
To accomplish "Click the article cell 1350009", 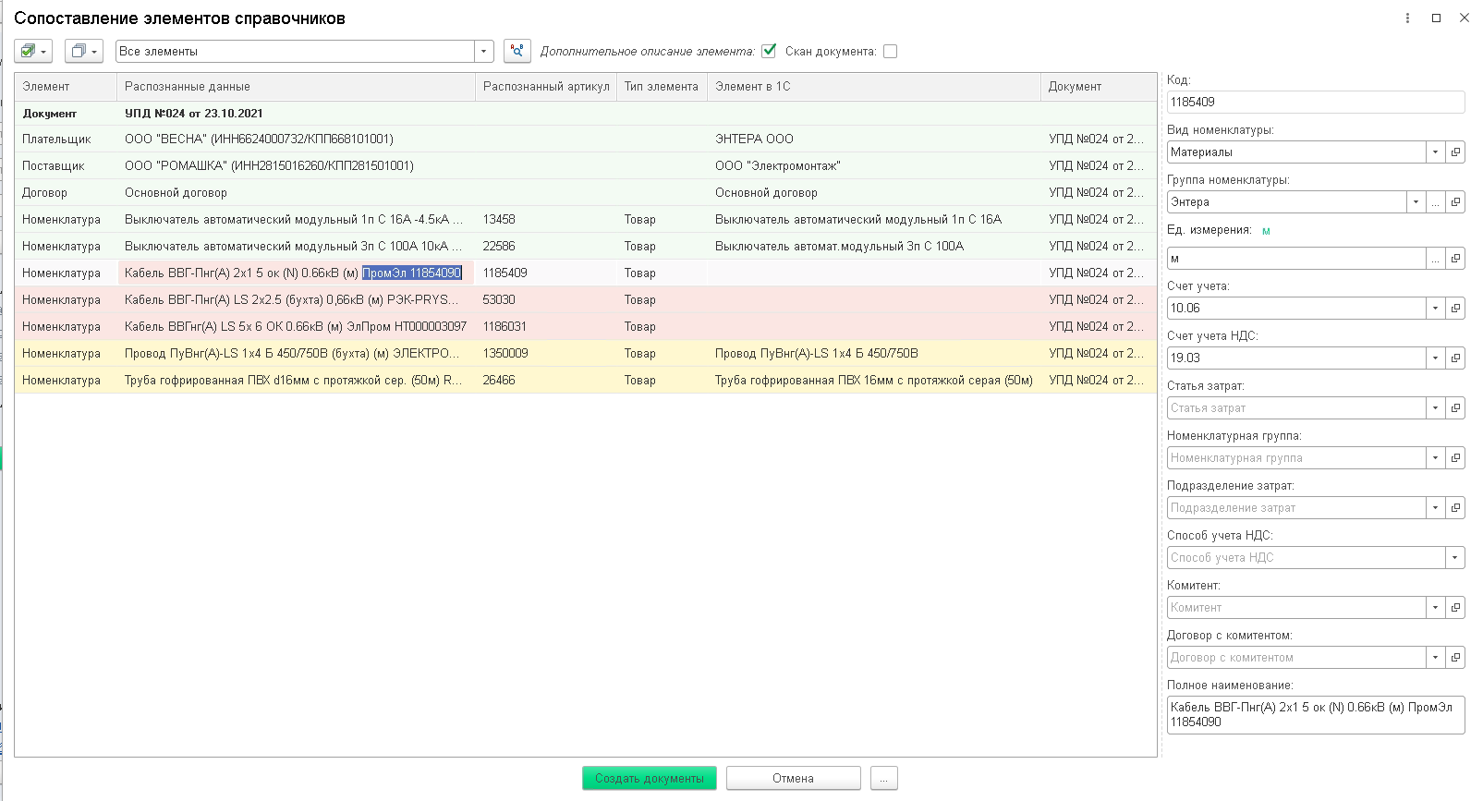I will pyautogui.click(x=546, y=354).
